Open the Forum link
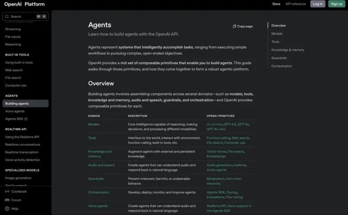The height and width of the screenshot is (215, 348). pyautogui.click(x=16, y=200)
